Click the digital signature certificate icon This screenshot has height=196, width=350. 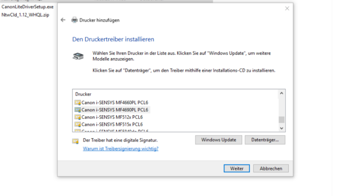click(76, 141)
